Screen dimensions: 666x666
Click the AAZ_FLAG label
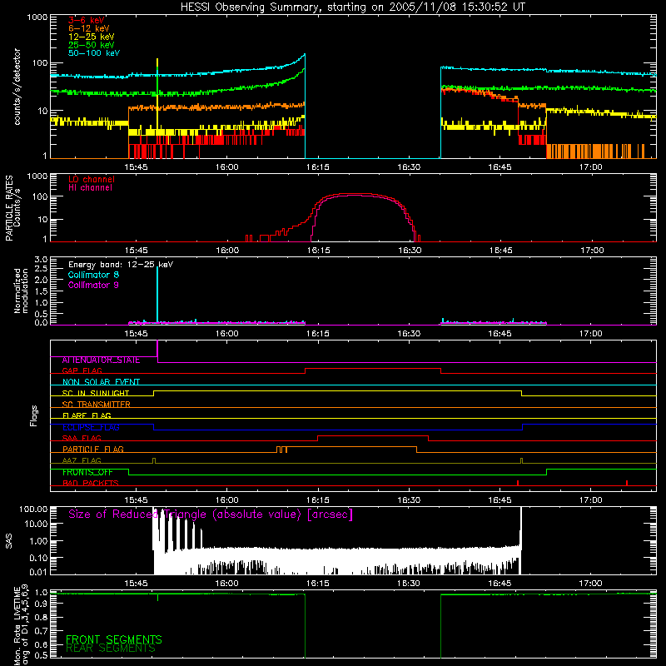point(82,461)
